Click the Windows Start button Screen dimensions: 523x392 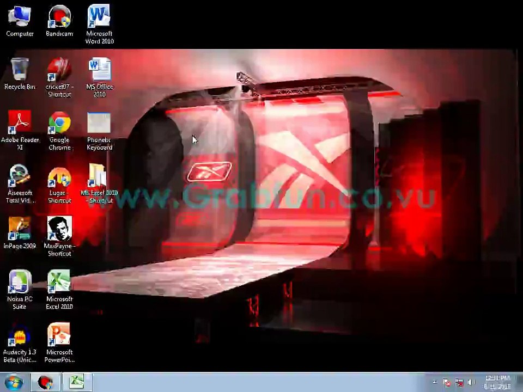[14, 382]
